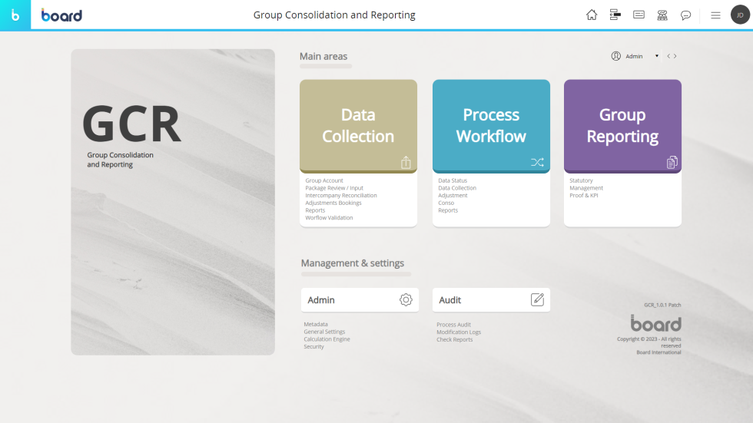Screen dimensions: 753x423
Task: Expand the Admin role dropdown
Action: pos(656,56)
